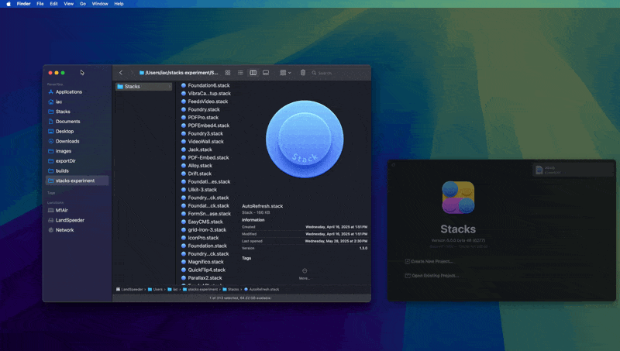Open Desktop in the Finder sidebar
620x351 pixels.
[x=64, y=131]
